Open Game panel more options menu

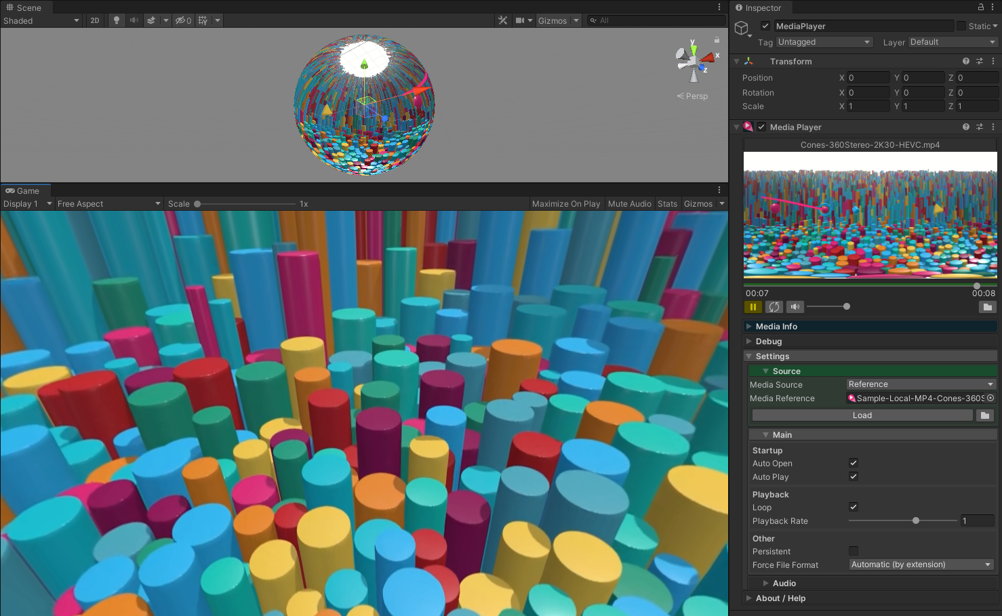pos(719,190)
